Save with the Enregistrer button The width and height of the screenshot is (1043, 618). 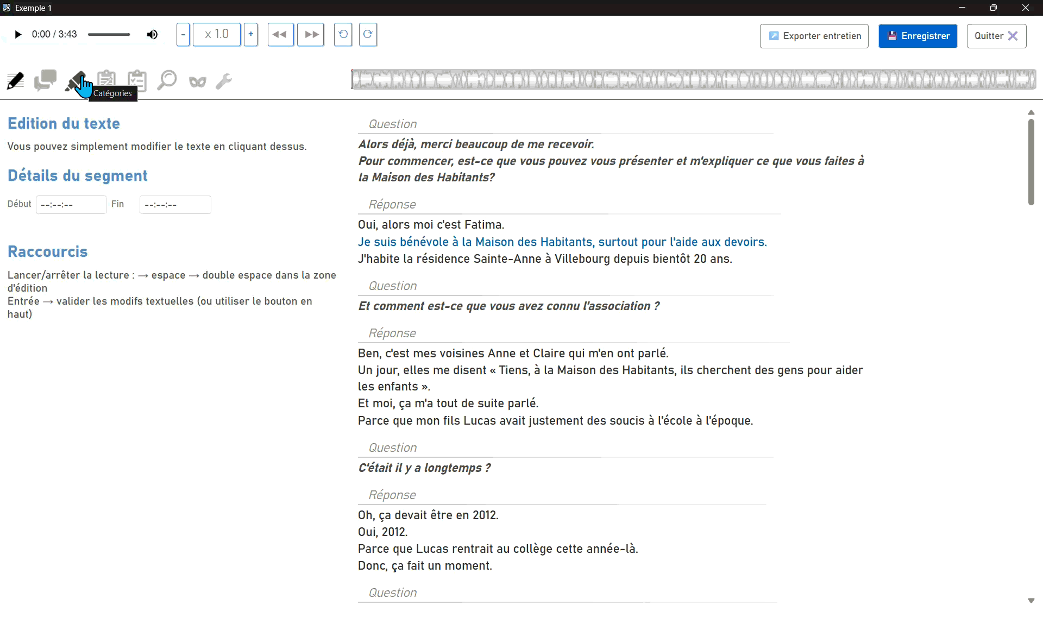click(918, 36)
